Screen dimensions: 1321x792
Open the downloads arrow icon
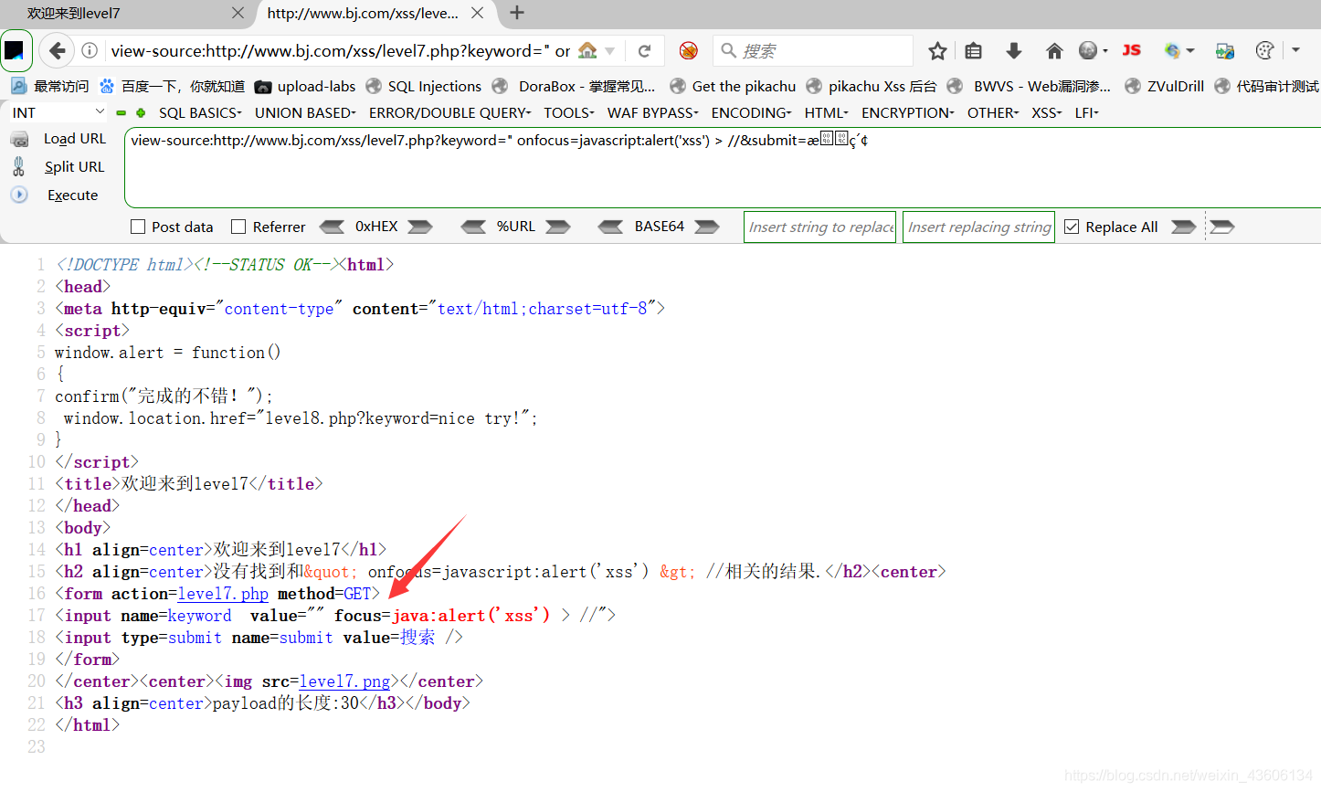1013,50
